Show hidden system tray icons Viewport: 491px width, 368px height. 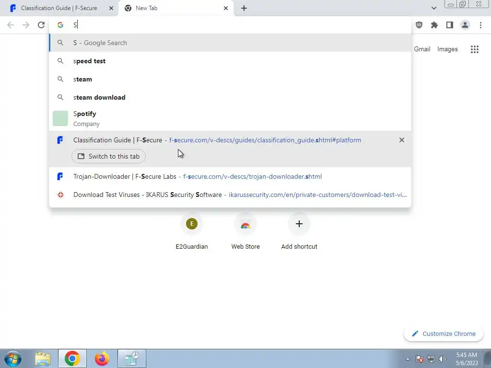click(x=408, y=359)
